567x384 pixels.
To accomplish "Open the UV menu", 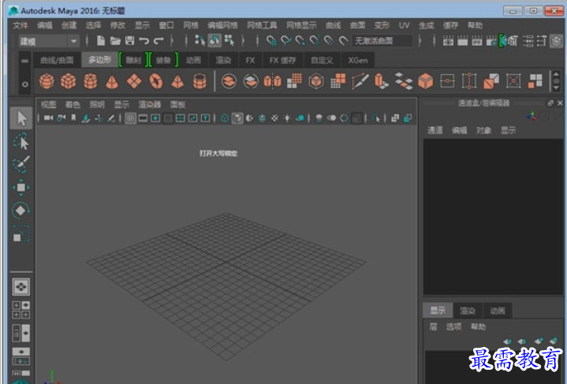I will pos(404,25).
